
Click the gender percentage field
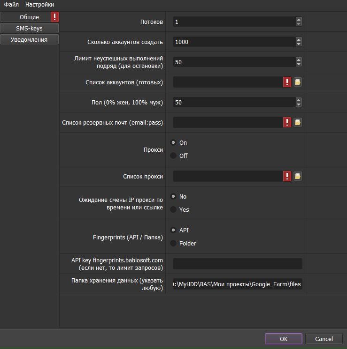tap(234, 103)
